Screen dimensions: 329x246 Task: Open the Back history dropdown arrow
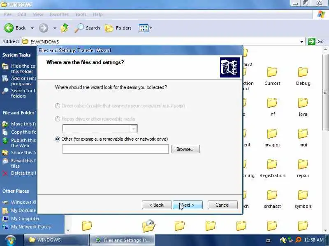point(32,28)
